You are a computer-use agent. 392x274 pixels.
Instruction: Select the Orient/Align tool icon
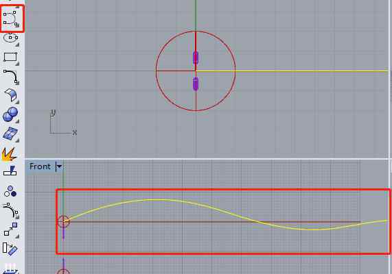click(x=10, y=249)
